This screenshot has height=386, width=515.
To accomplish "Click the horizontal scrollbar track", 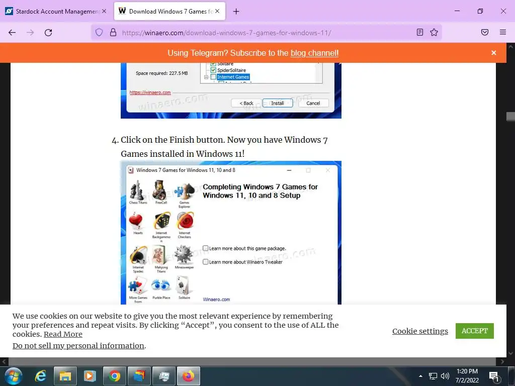I will 253,362.
